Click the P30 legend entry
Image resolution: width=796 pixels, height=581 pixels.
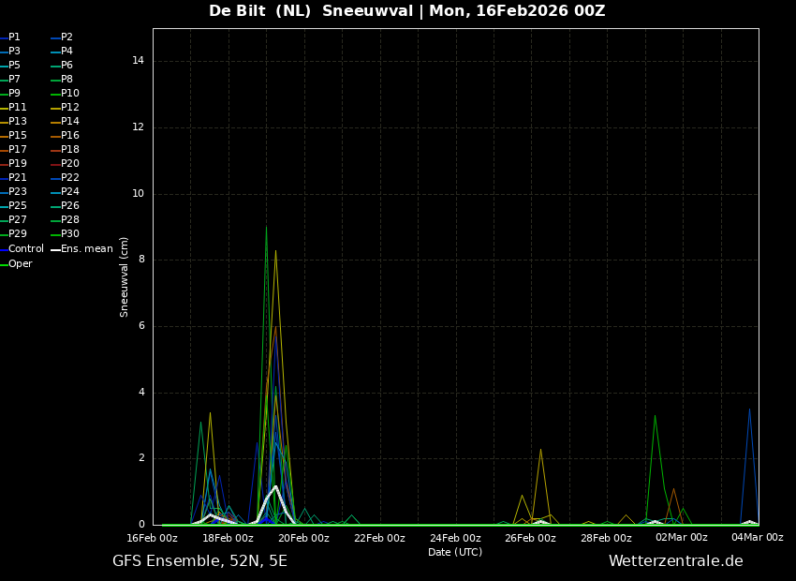tap(69, 234)
